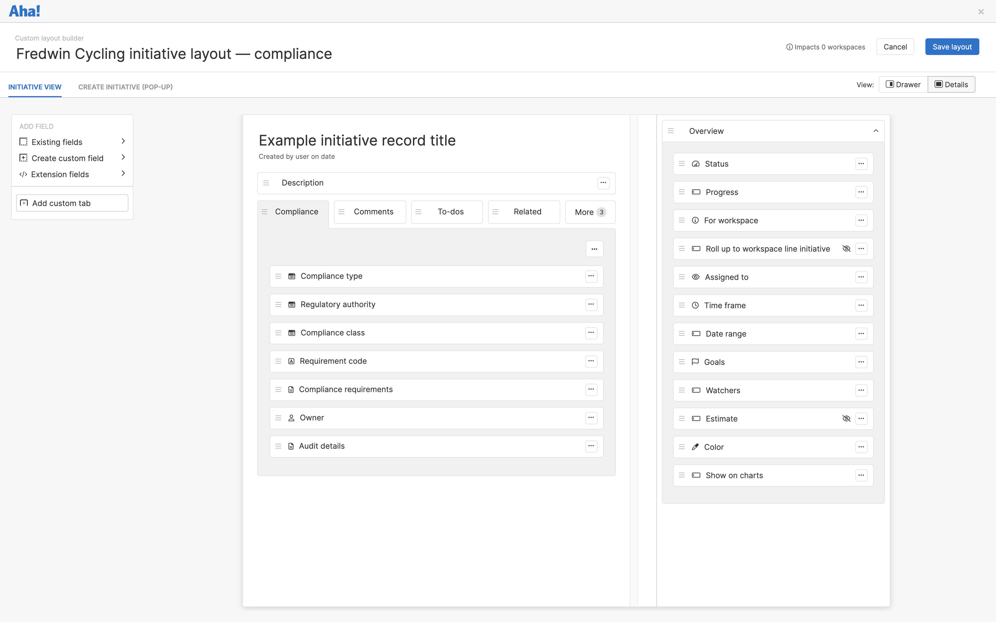Collapse the Overview panel
The width and height of the screenshot is (996, 622).
click(875, 131)
